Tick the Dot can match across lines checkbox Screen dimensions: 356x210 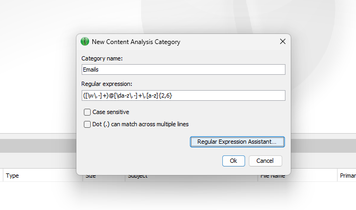[x=87, y=124]
